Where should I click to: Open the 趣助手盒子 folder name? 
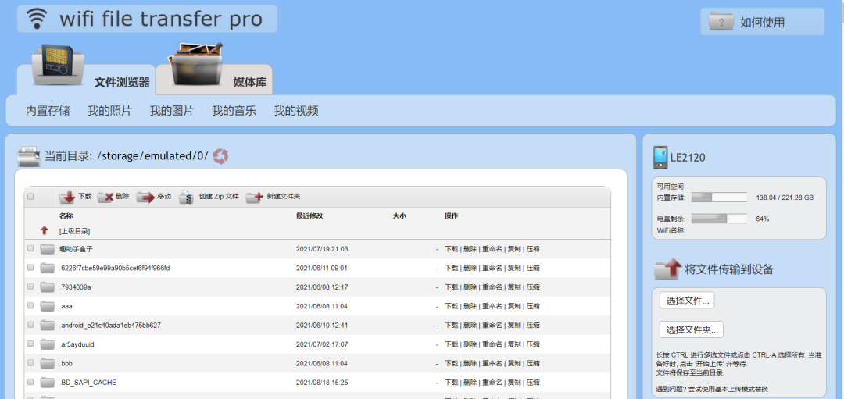click(77, 249)
